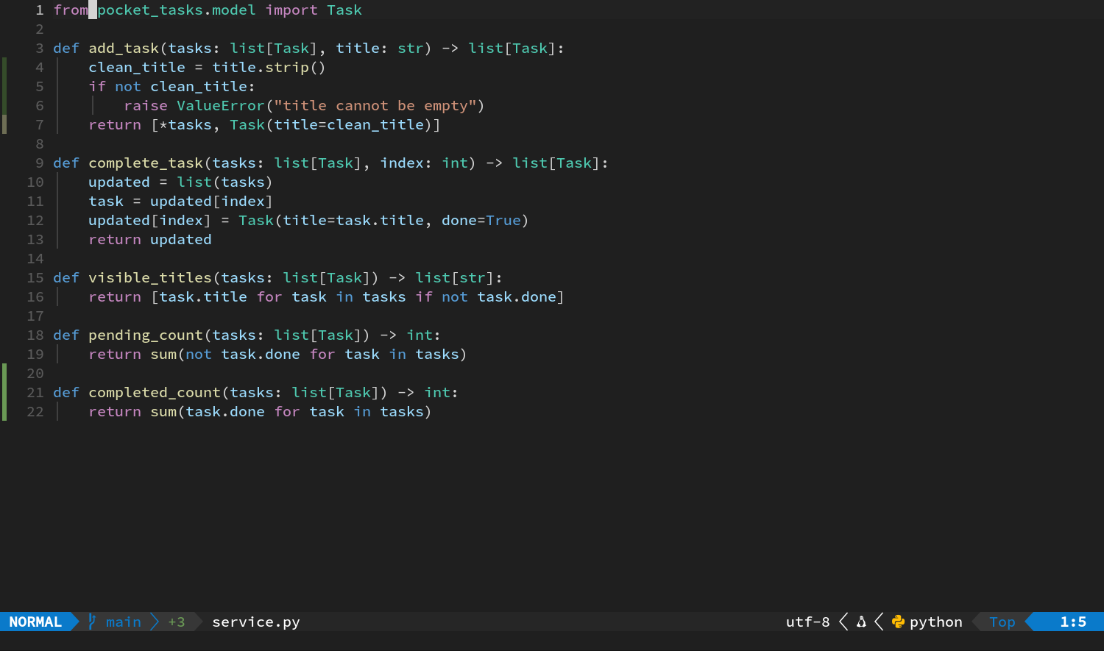Click the 'import' keyword on line 1
The width and height of the screenshot is (1104, 651).
coord(291,10)
